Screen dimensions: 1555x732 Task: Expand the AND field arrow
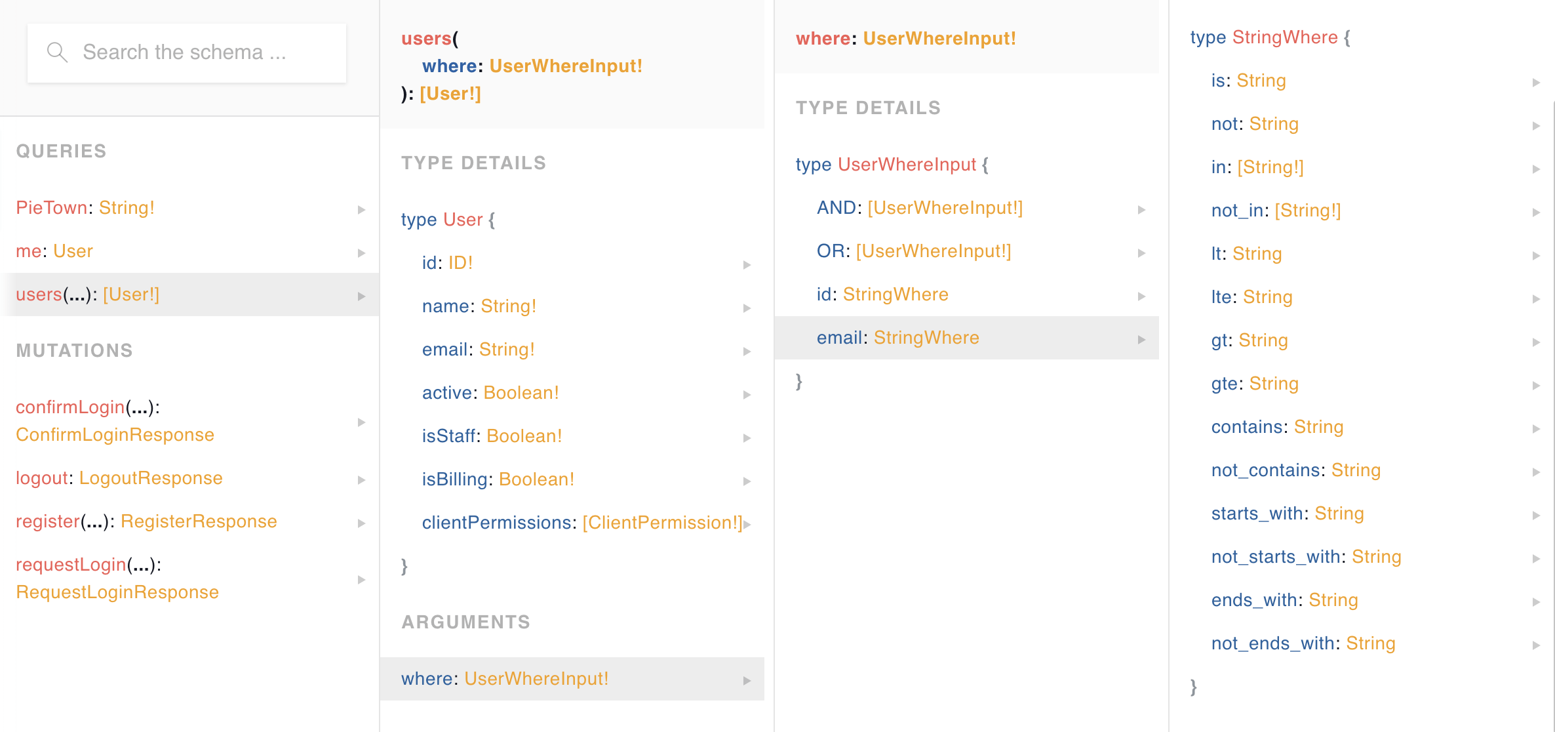(1141, 209)
